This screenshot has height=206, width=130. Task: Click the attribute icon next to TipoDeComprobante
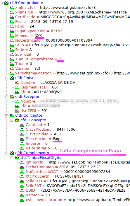point(12,59)
